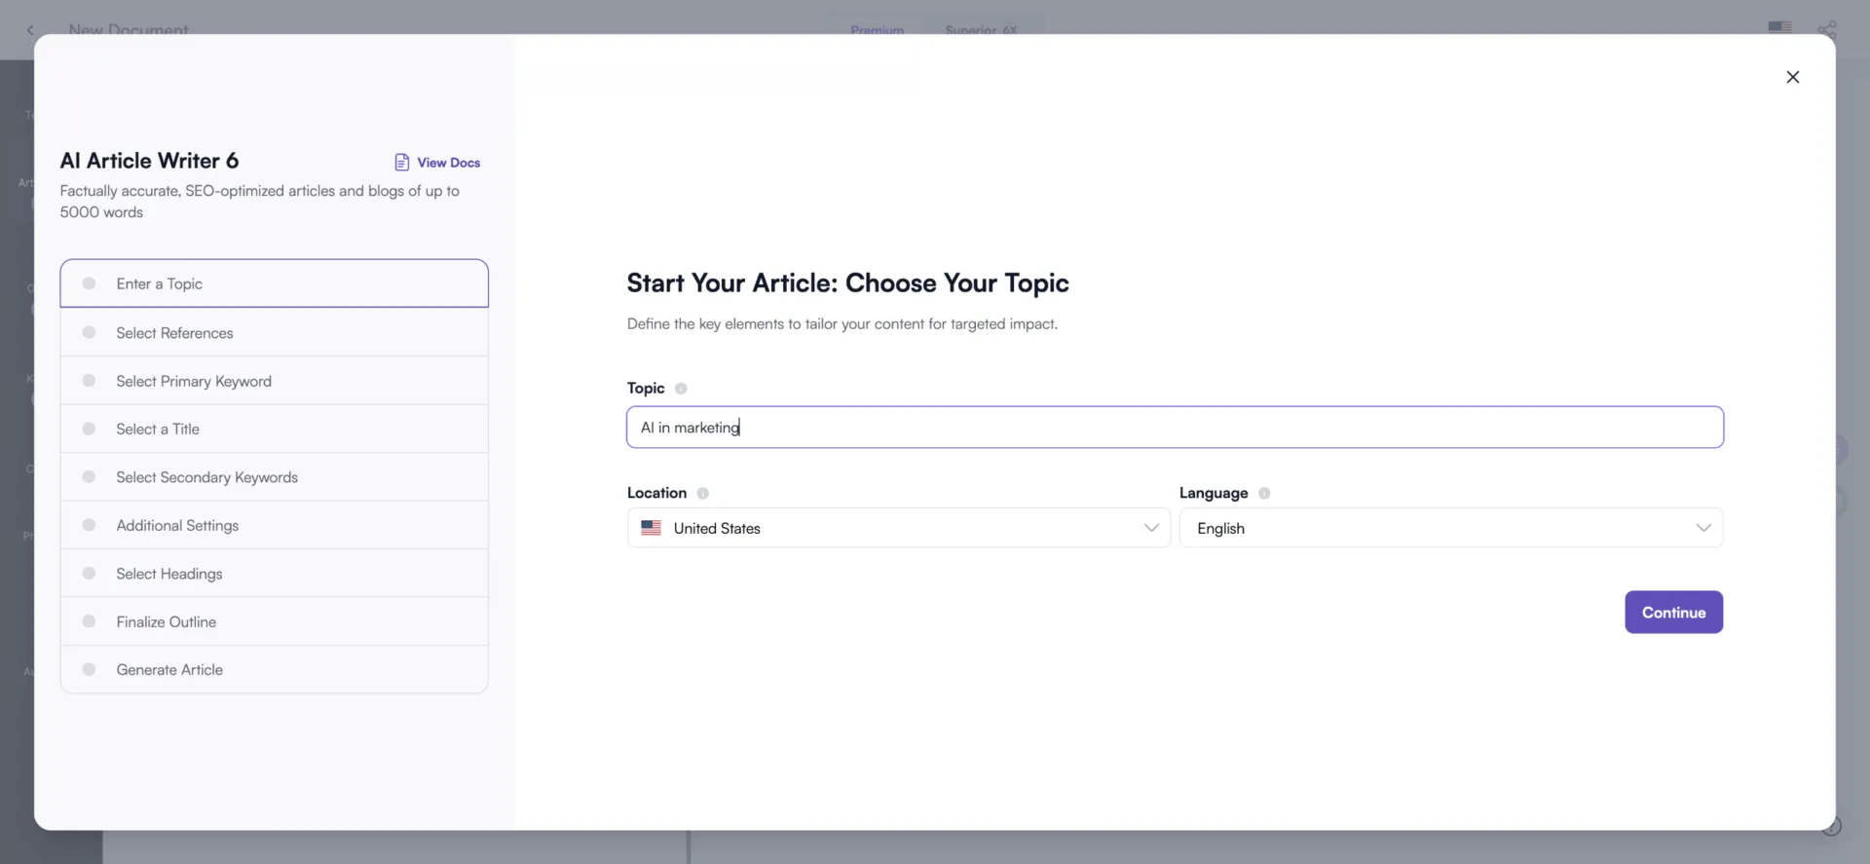Click the flag icon in top bar
The image size is (1870, 864).
(x=1779, y=28)
